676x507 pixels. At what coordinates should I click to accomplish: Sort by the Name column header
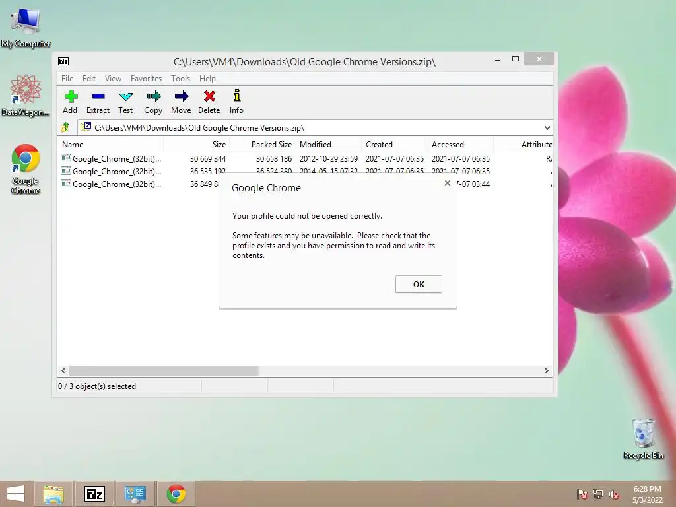click(110, 145)
